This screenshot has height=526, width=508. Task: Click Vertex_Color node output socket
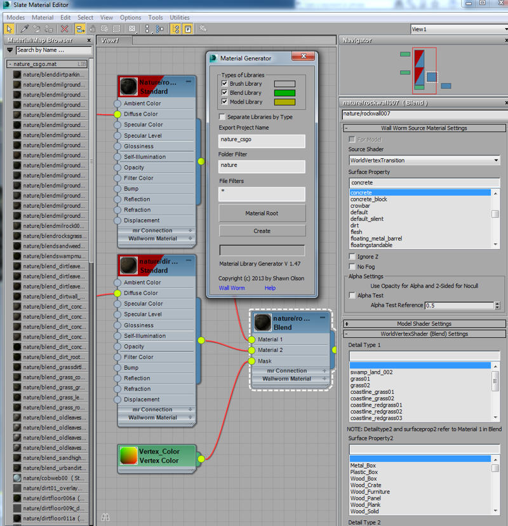[201, 459]
